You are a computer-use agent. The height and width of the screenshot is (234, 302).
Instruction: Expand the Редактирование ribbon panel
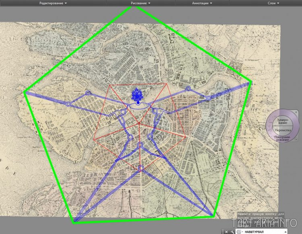[53, 3]
